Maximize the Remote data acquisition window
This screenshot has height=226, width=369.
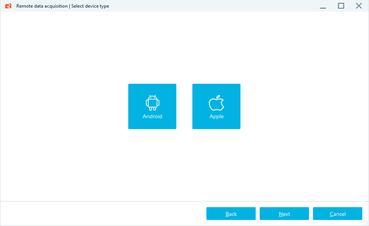pos(341,6)
